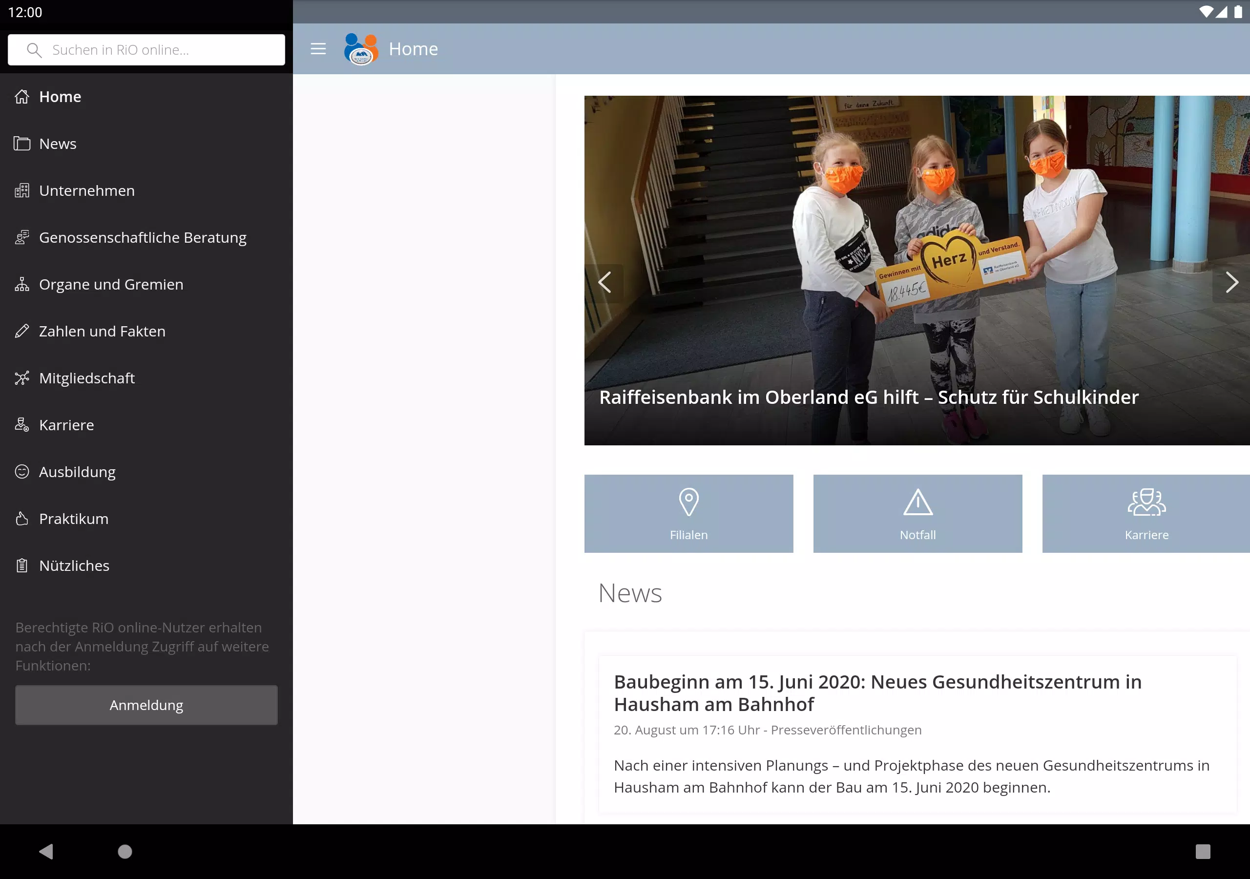Click the Home house icon in sidebar
Viewport: 1250px width, 879px height.
(22, 96)
